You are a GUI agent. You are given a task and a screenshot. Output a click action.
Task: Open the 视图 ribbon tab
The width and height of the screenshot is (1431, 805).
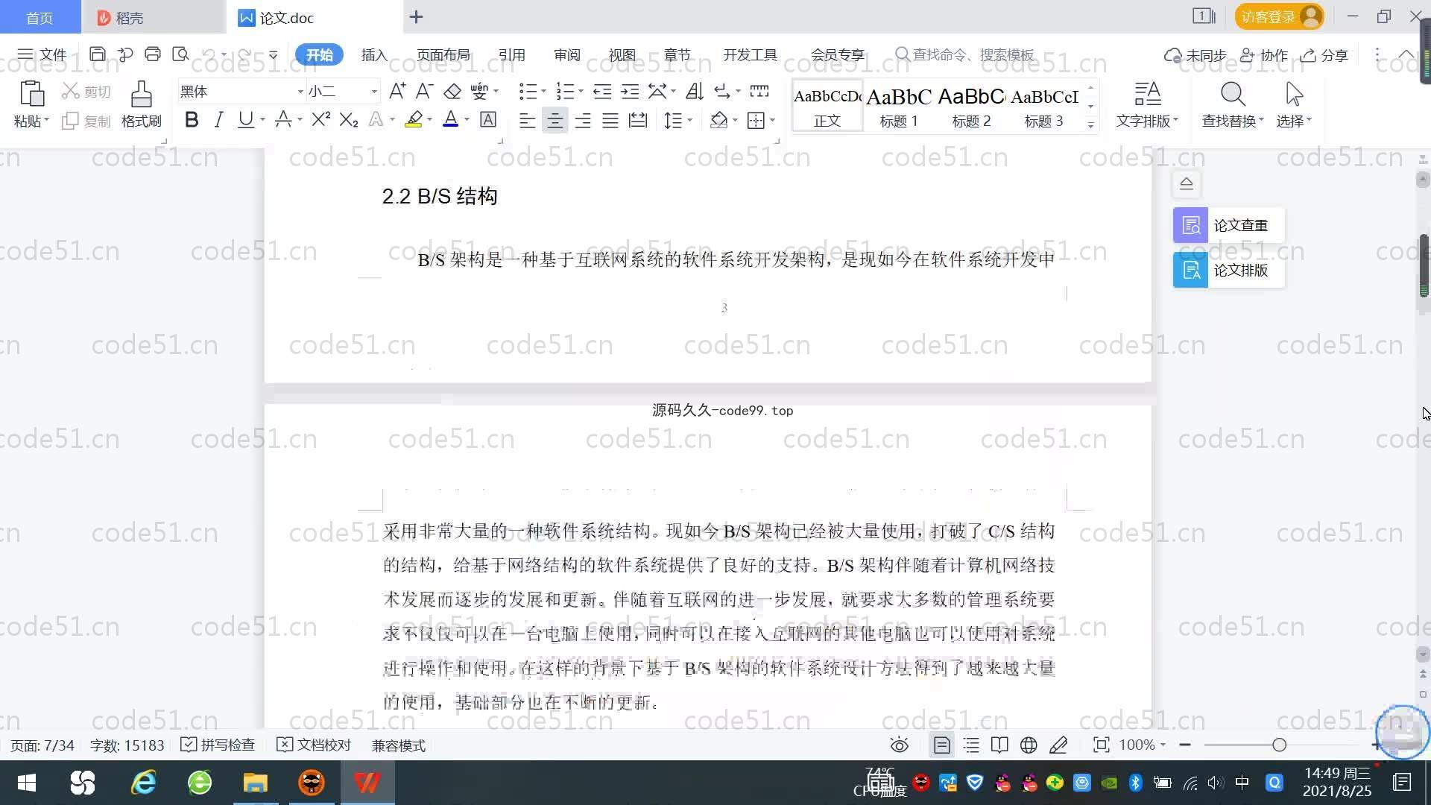(622, 54)
